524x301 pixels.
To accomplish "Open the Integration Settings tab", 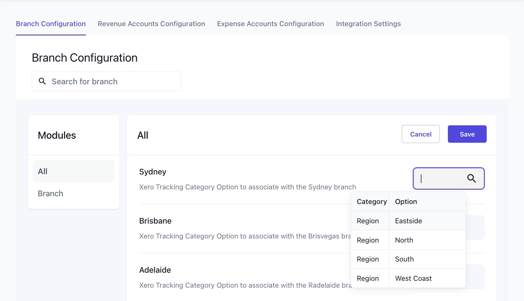I will (x=368, y=24).
